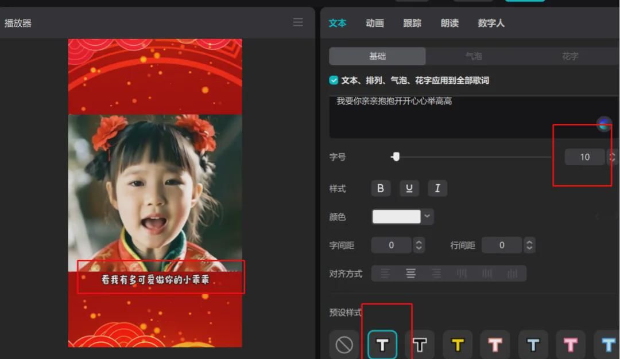620x359 pixels.
Task: Select the center-align text option
Action: pos(410,274)
